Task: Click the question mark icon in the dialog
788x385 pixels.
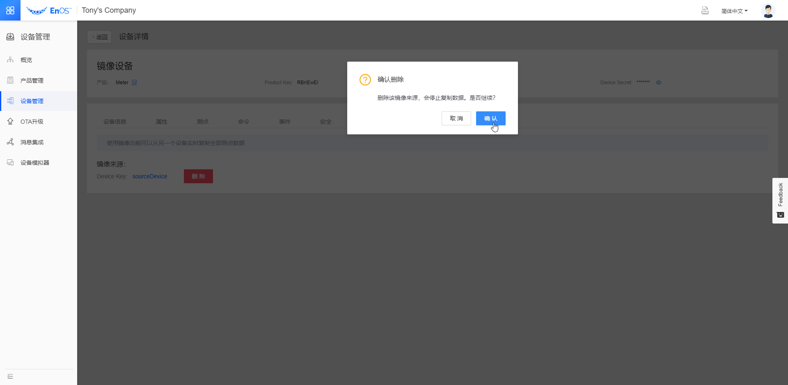Action: tap(365, 80)
